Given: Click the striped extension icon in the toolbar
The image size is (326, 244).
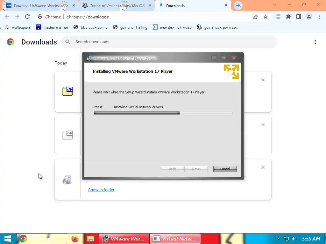Looking at the screenshot, I should (x=278, y=17).
